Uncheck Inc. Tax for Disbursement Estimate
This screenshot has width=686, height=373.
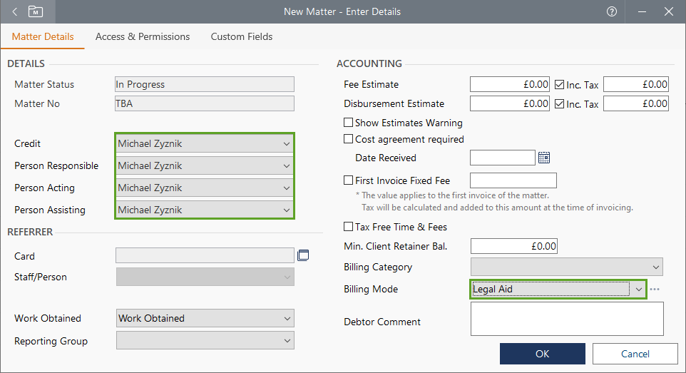tap(560, 104)
